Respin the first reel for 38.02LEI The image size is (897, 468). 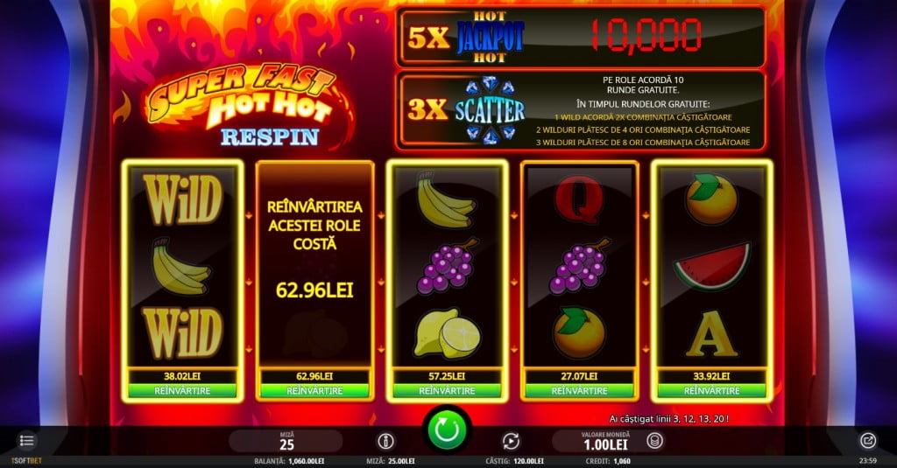[182, 391]
